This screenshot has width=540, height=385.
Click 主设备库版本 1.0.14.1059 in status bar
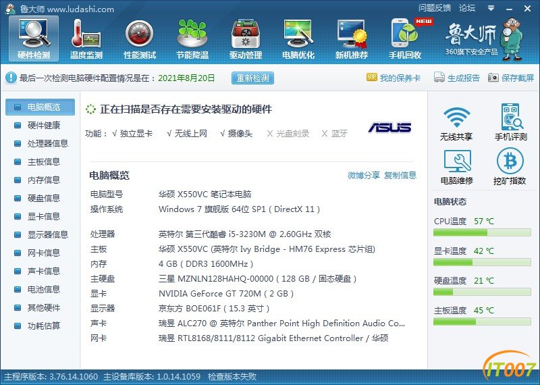click(x=152, y=377)
